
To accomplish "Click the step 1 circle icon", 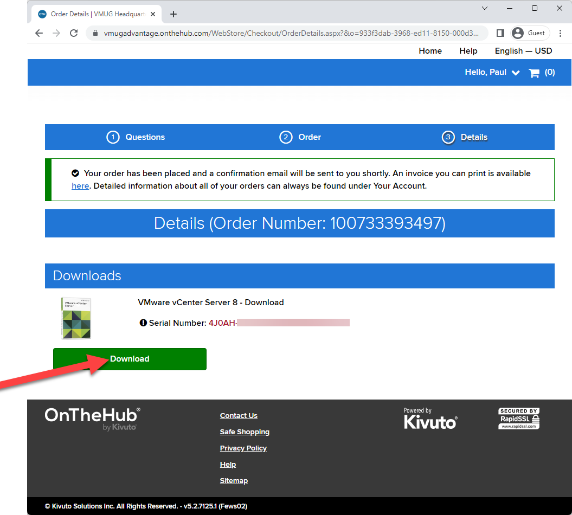I will pyautogui.click(x=113, y=137).
